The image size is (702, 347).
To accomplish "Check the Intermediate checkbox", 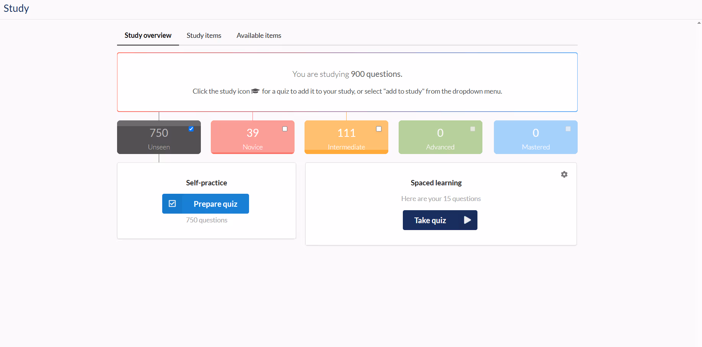I will (x=379, y=129).
